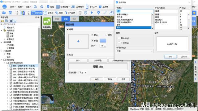The height and width of the screenshot is (111, 198).
Task: Toggle the 颜色 checkbox
Action: 92,40
